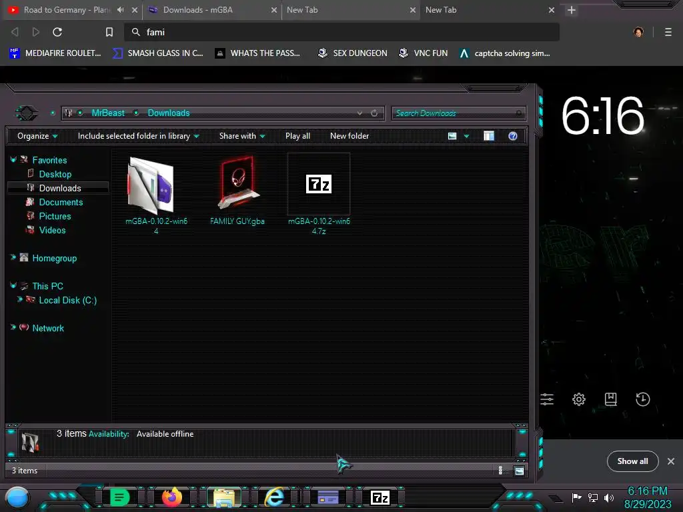Open the browser hamburger menu

click(x=668, y=32)
